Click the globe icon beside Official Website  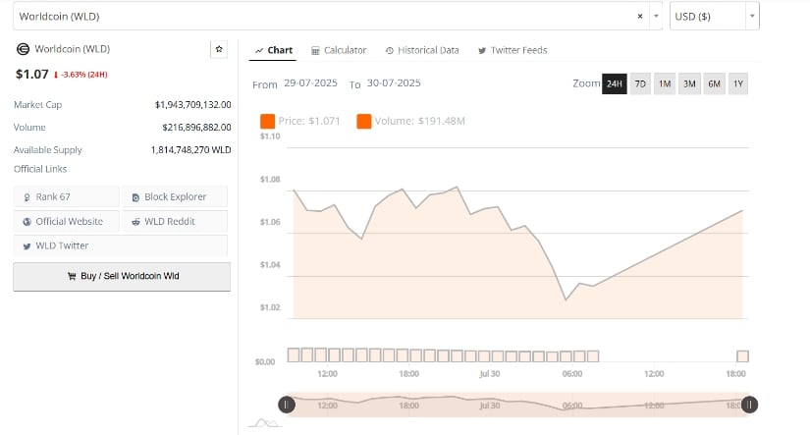pos(27,222)
